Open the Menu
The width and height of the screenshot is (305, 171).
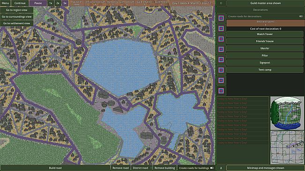5,3
